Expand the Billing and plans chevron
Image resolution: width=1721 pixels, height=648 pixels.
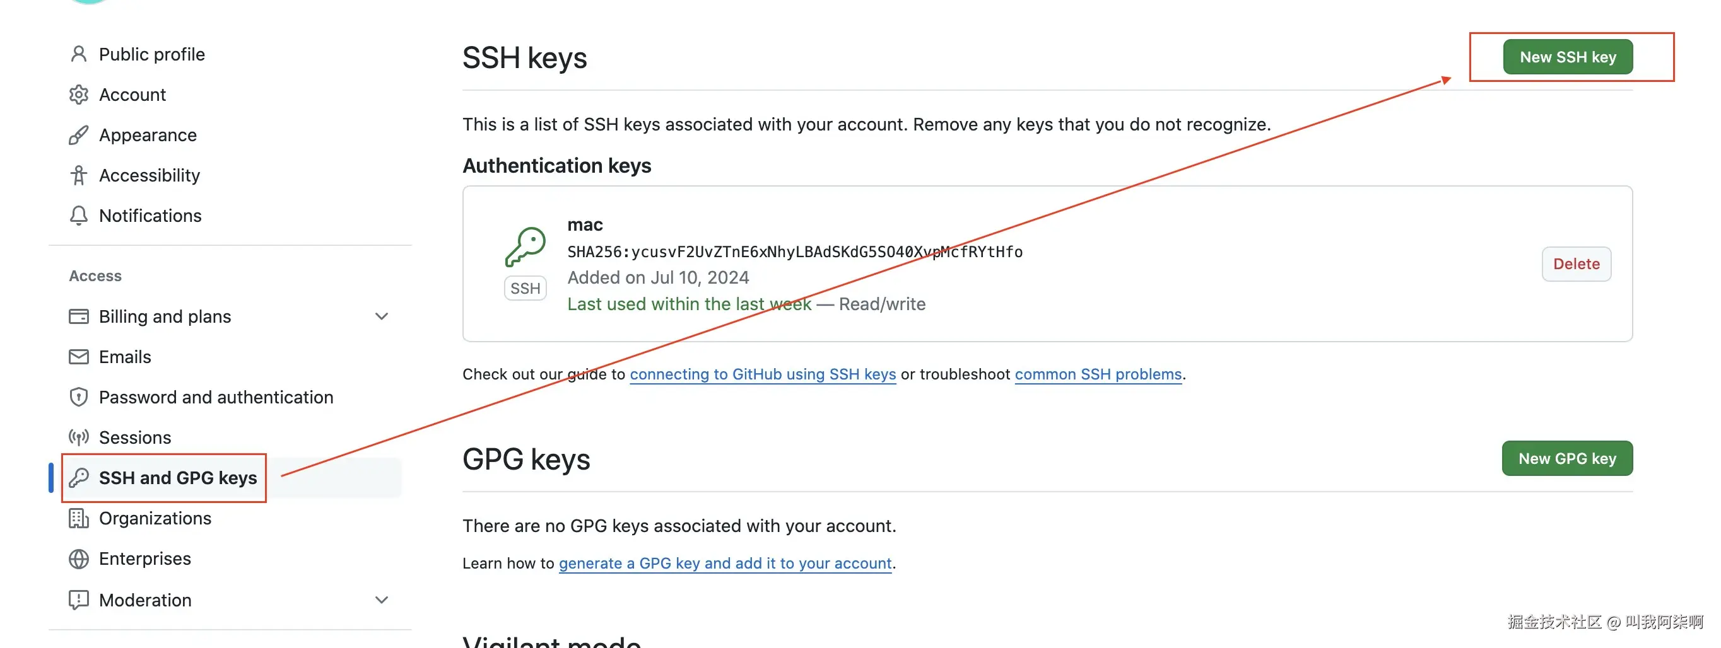pyautogui.click(x=382, y=316)
